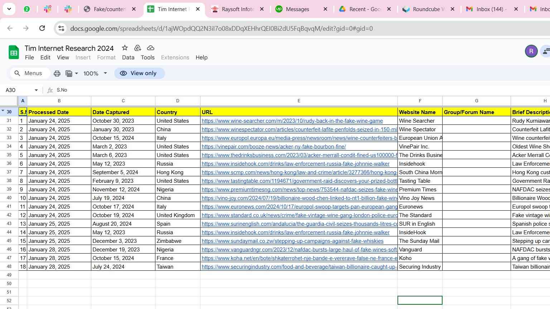Select the Wine Spectator cell

420,129
